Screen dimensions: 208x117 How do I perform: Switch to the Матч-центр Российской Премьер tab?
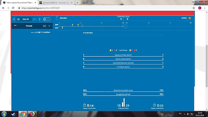pos(20,3)
